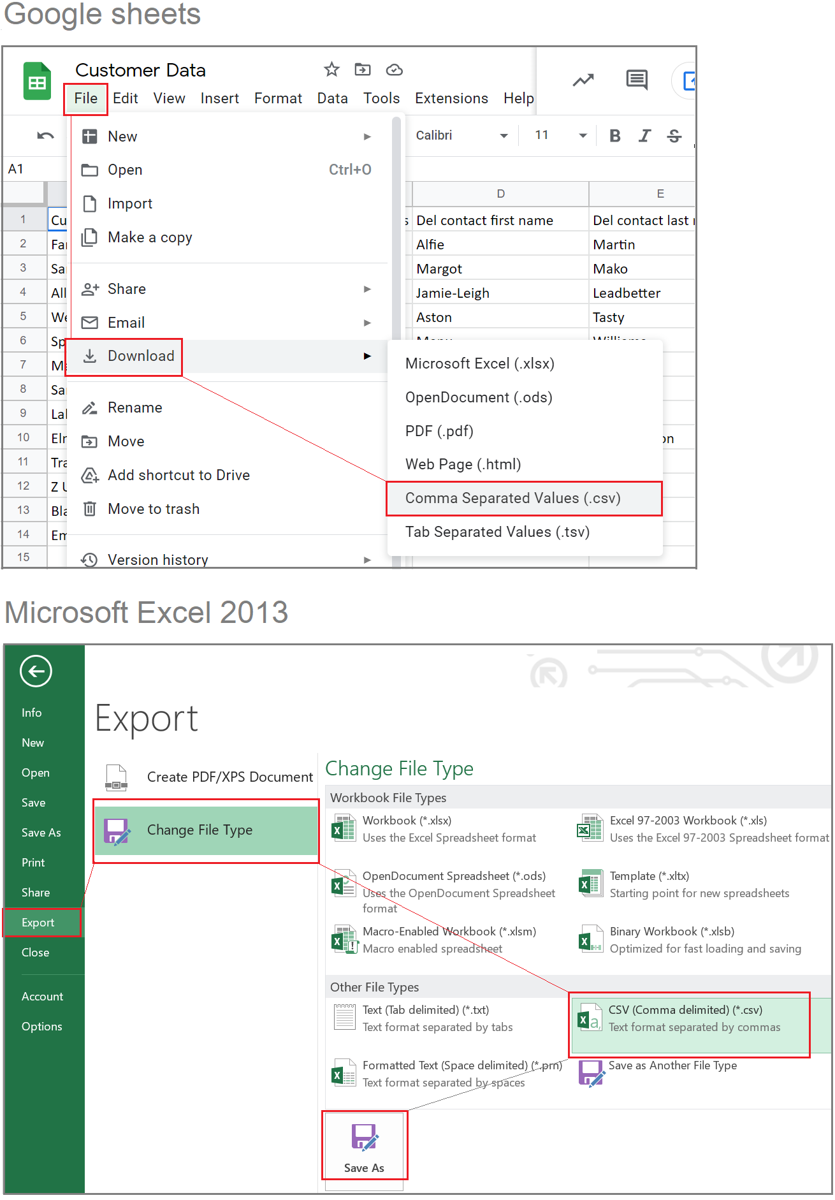Select Add shortcut to Drive
The width and height of the screenshot is (835, 1200).
pyautogui.click(x=228, y=475)
